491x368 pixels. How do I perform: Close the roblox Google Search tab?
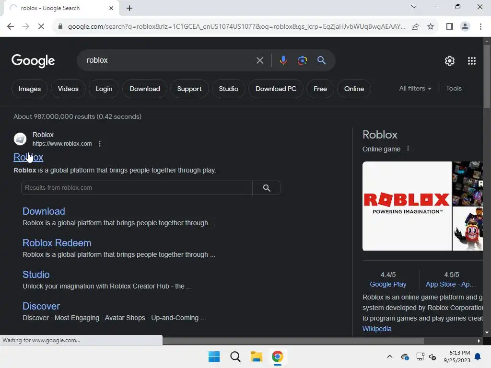(111, 8)
